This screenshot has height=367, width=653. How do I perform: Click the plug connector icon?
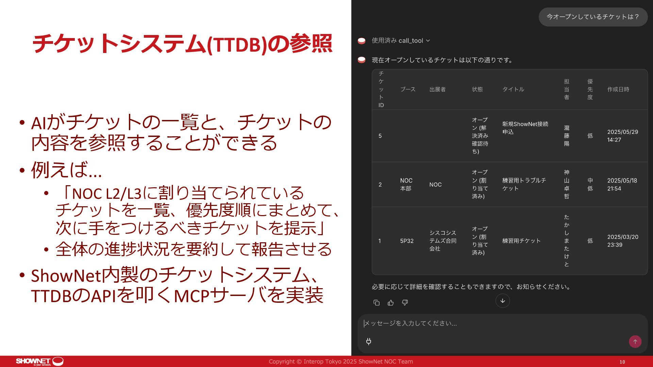click(x=369, y=342)
